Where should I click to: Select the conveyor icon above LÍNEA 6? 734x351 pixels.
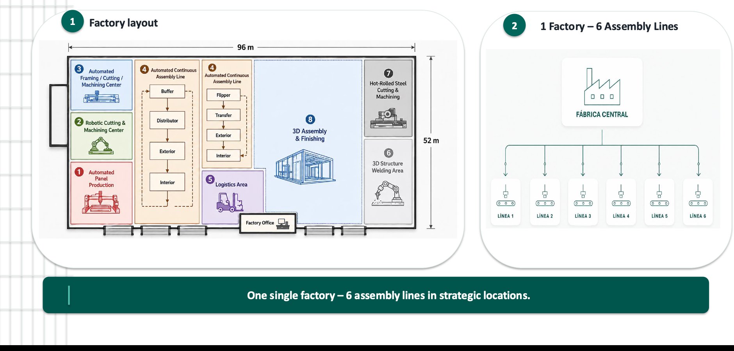pyautogui.click(x=698, y=195)
